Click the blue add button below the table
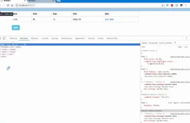The width and height of the screenshot is (190, 123). click(x=16, y=28)
